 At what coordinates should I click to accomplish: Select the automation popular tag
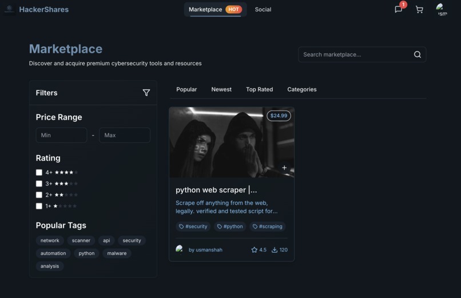[x=53, y=253]
